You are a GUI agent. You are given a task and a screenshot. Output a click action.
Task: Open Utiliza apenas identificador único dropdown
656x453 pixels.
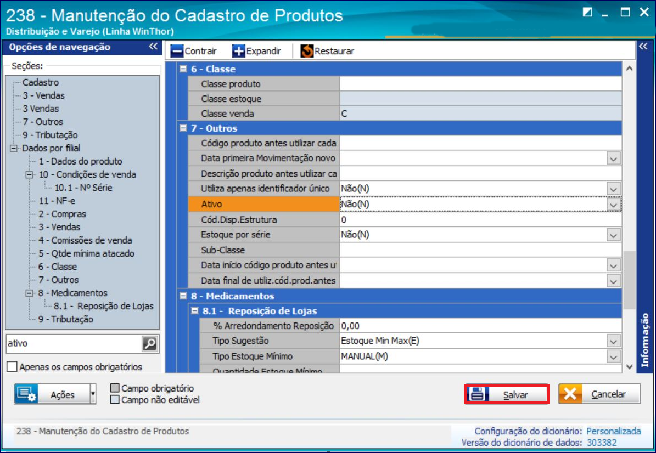coord(613,189)
